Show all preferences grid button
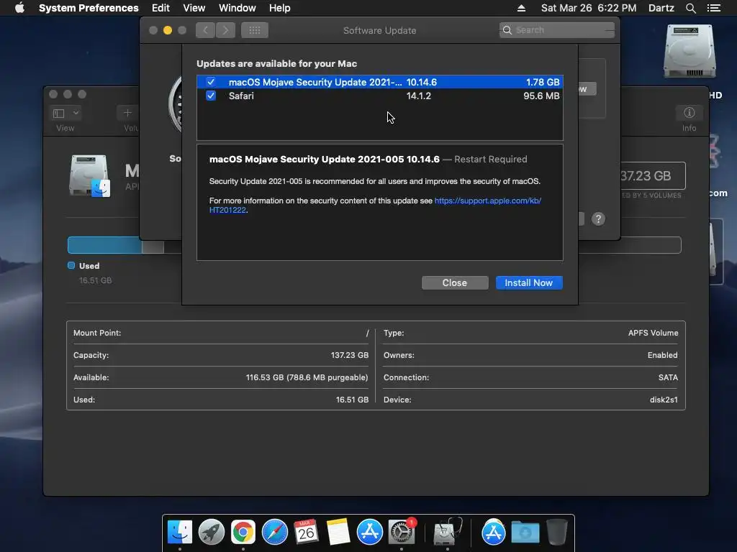 [x=255, y=30]
